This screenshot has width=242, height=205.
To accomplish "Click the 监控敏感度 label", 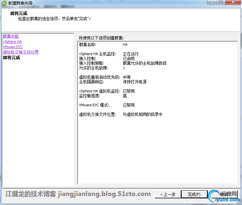I will 90,96.
